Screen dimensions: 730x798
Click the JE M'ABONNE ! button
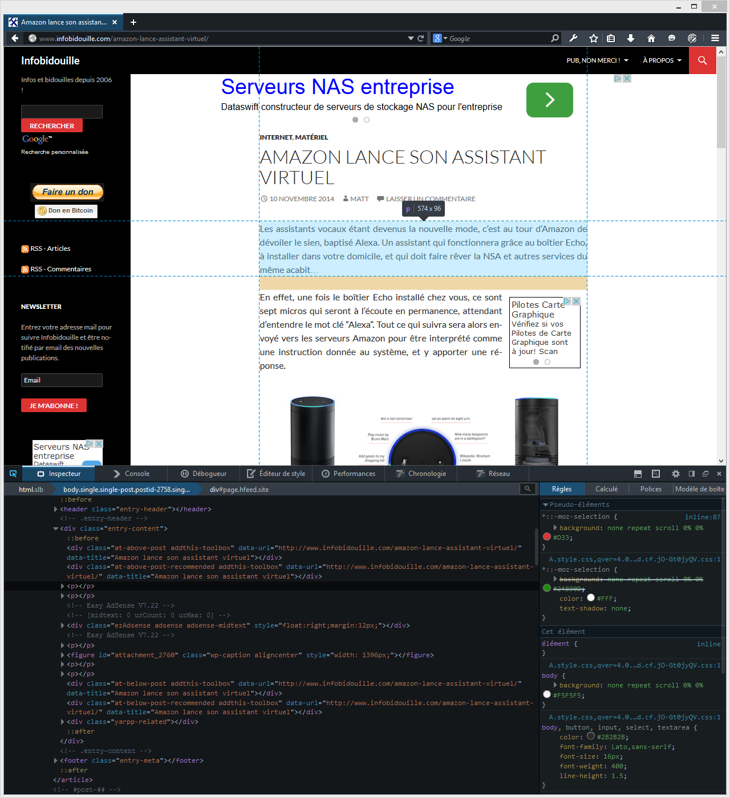pyautogui.click(x=54, y=405)
